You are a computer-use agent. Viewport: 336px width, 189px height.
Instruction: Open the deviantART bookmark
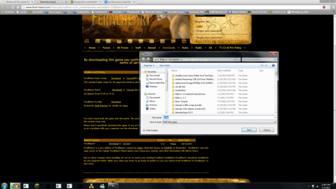(x=36, y=12)
